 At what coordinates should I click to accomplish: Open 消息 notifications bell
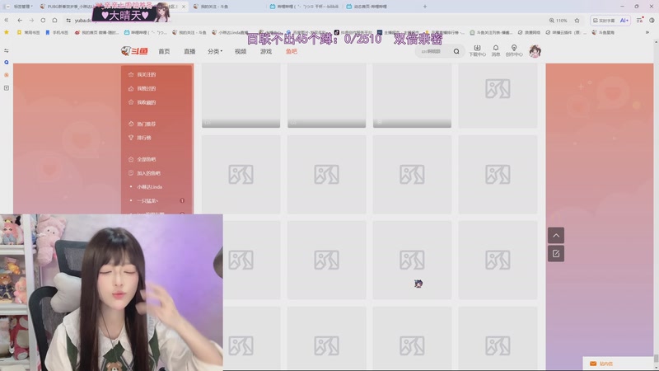pos(496,50)
